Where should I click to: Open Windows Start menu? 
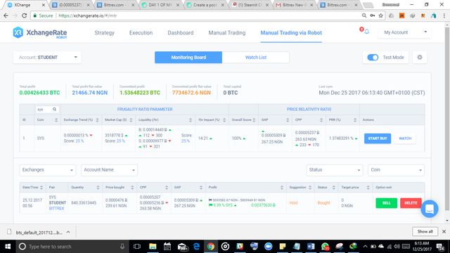[x=8, y=247]
